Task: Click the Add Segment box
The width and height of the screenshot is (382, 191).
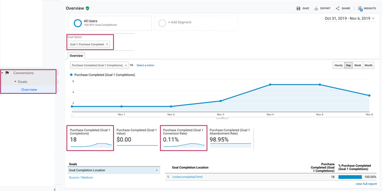Action: pos(196,23)
